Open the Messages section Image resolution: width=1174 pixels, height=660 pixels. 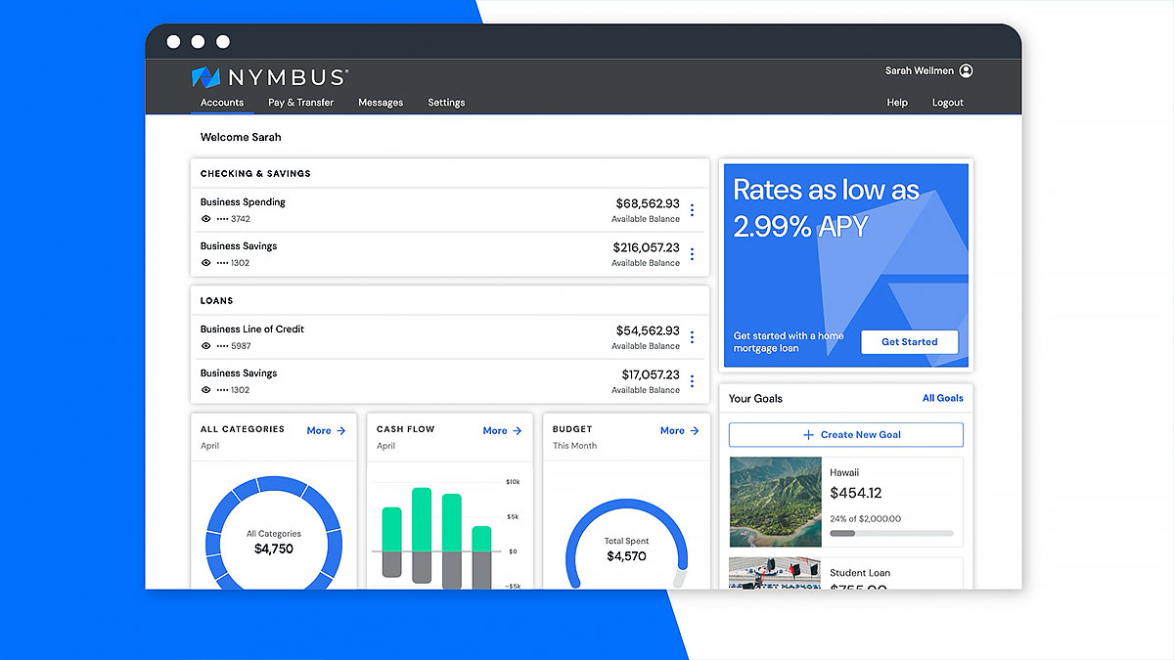[x=381, y=102]
